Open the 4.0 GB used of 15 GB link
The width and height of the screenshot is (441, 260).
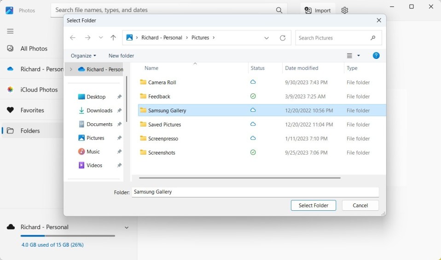52,245
